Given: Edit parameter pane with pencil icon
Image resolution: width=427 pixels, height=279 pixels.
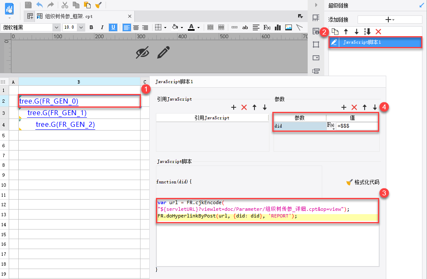Looking at the screenshot, I should pos(163,52).
